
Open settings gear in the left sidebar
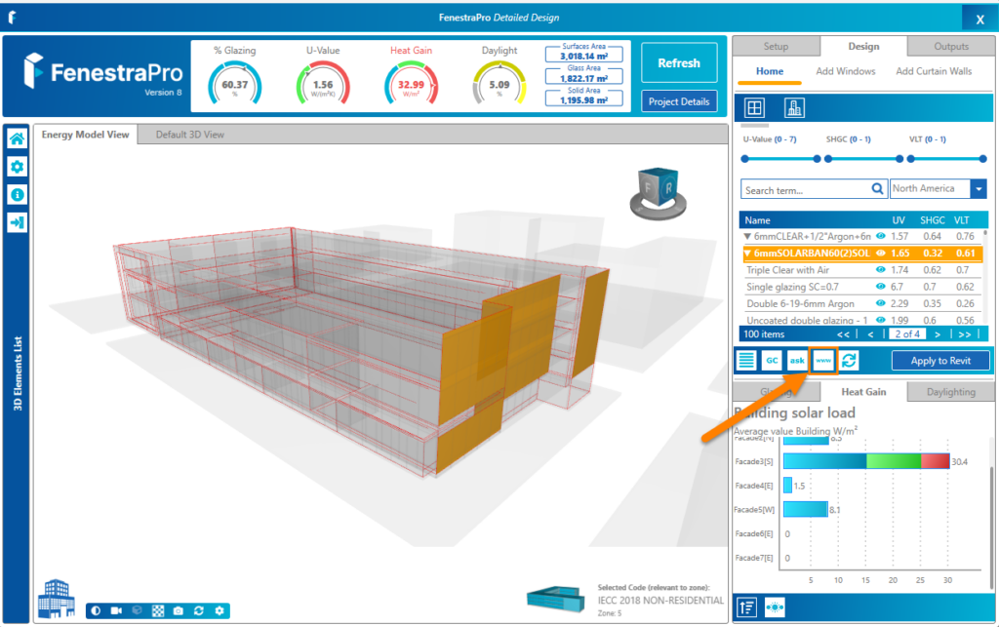[18, 167]
